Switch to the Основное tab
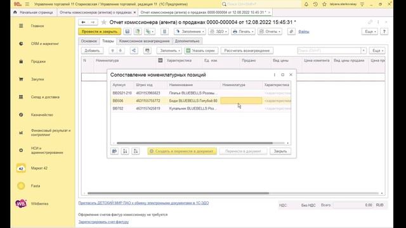Screen dimensions: 406x228 pos(89,41)
